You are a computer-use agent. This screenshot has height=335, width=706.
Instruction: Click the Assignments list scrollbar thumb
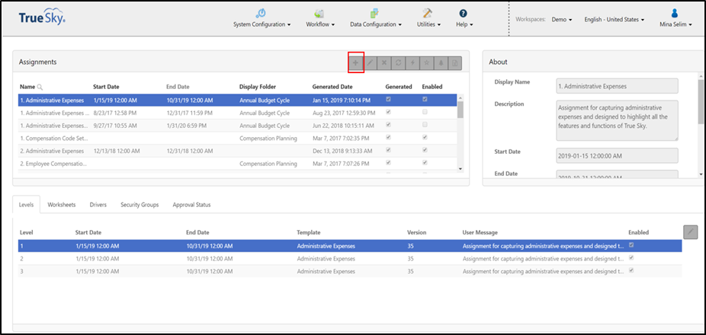461,110
